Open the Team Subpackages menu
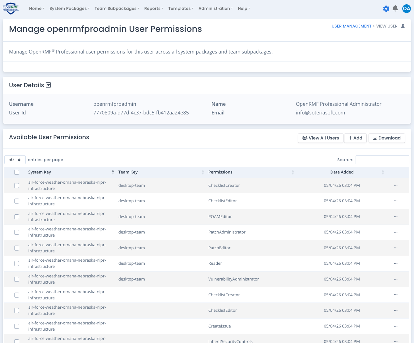This screenshot has height=343, width=414. pos(117,8)
